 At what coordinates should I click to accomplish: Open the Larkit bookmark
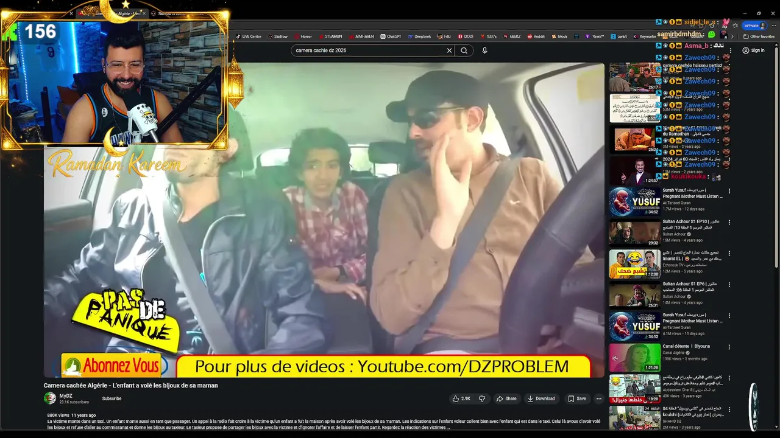pyautogui.click(x=619, y=36)
